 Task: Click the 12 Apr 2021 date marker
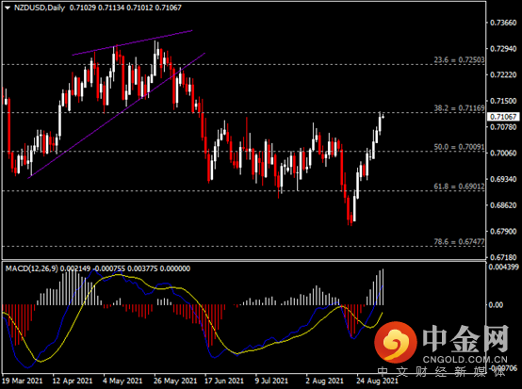73,381
